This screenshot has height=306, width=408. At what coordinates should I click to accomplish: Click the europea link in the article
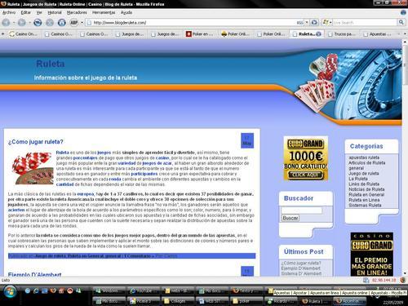[86, 194]
